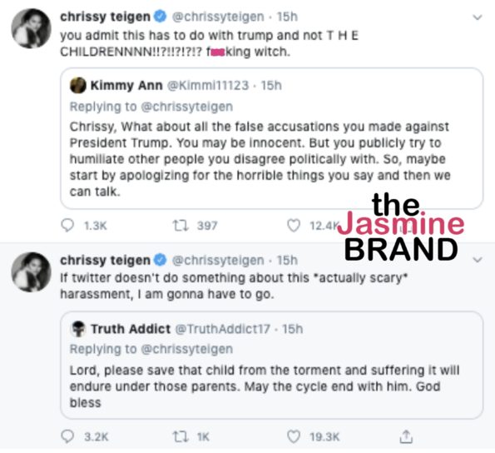Screen dimensions: 495x453
Task: Click @chrissyteigen in Truth Addict's reply line
Action: [x=187, y=349]
